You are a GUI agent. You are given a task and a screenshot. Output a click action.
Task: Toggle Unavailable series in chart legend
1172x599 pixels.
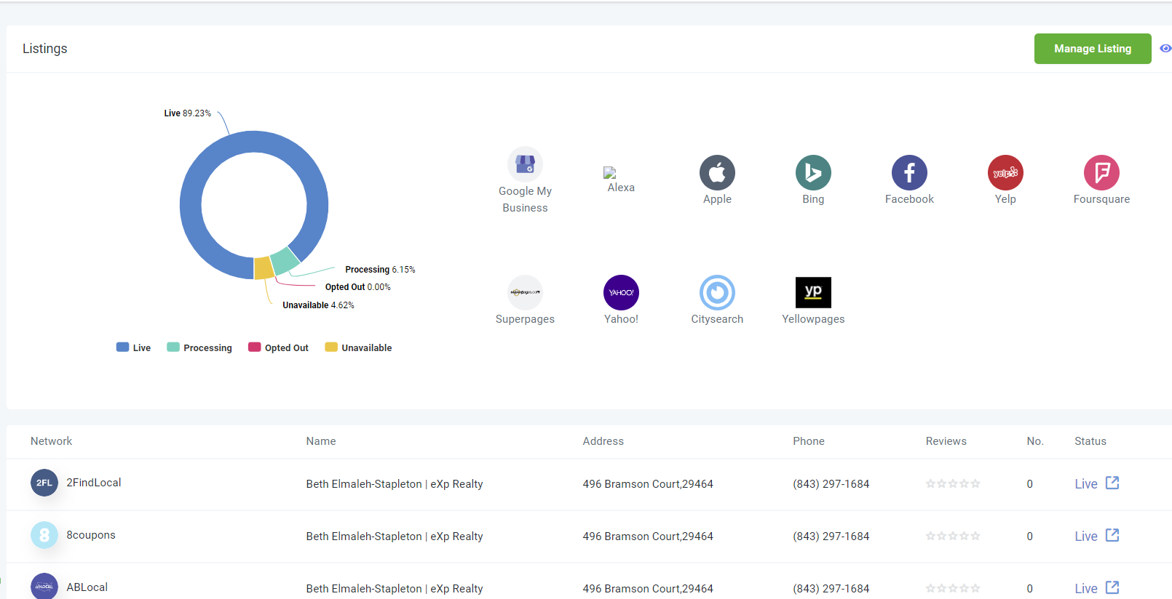click(x=358, y=347)
